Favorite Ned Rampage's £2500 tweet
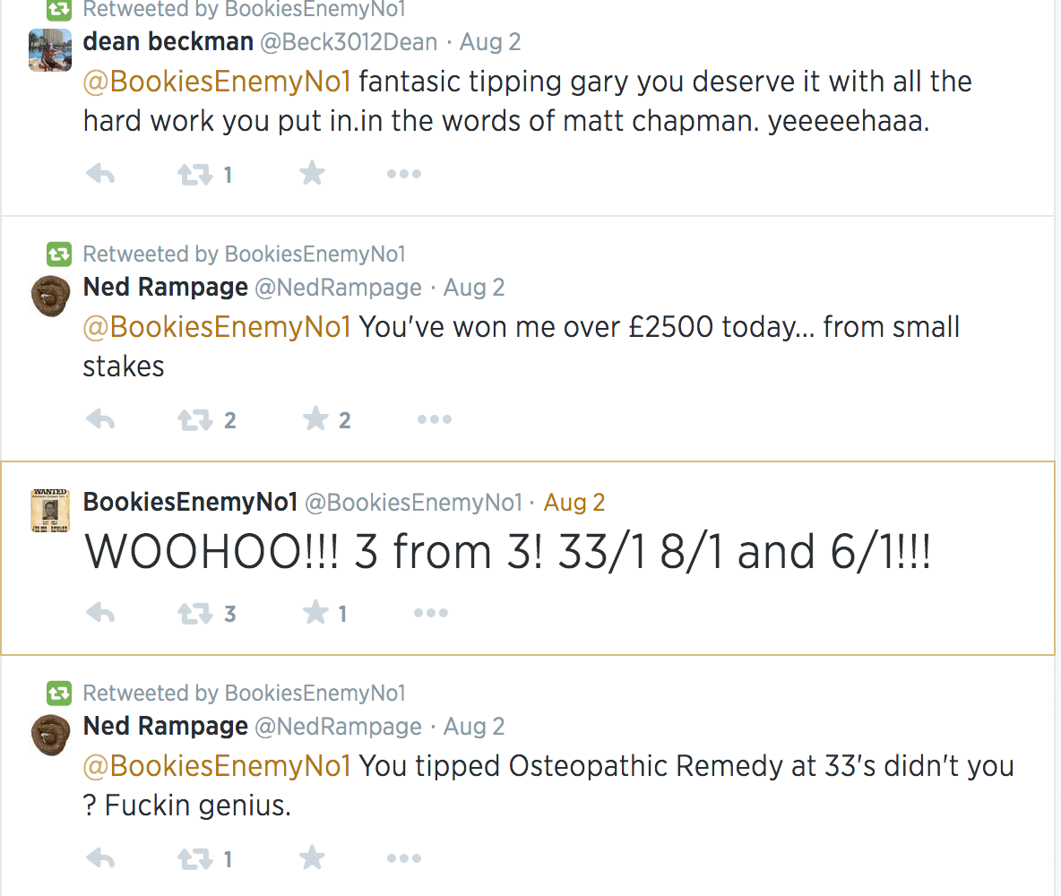This screenshot has width=1061, height=896. (x=315, y=418)
